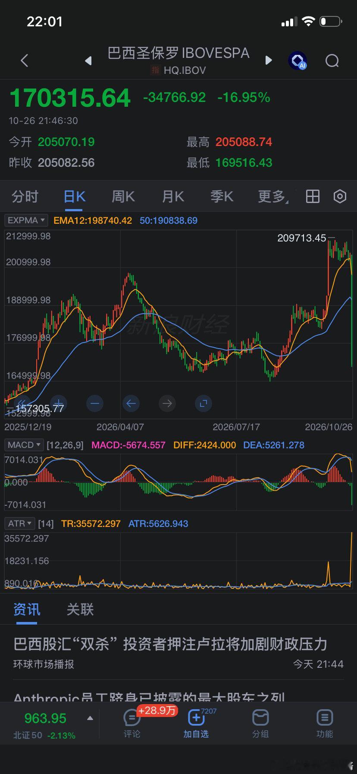This screenshot has width=357, height=774.
Task: Switch to the 季K quarterly tab
Action: point(222,197)
